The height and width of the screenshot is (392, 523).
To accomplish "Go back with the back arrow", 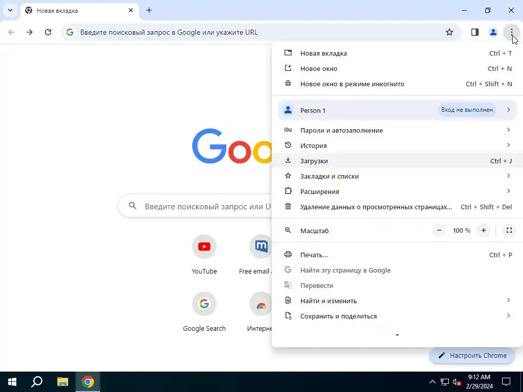I will tap(11, 32).
